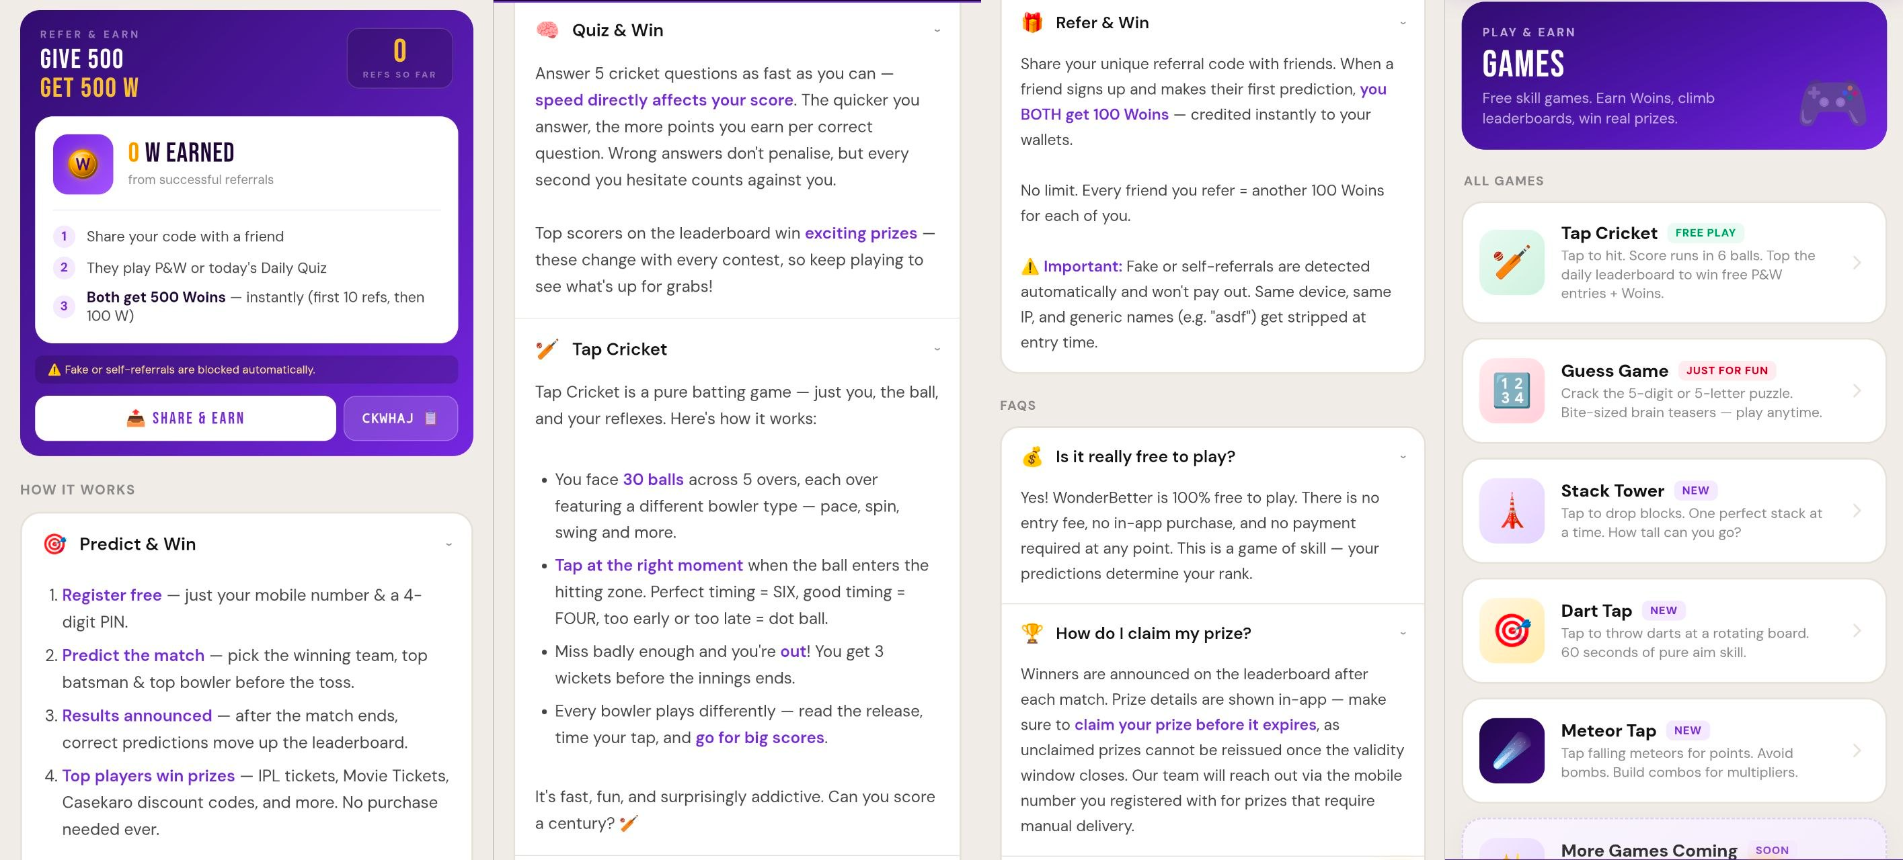Collapse the Tap Cricket how-it-works section
1903x860 pixels.
coord(937,349)
